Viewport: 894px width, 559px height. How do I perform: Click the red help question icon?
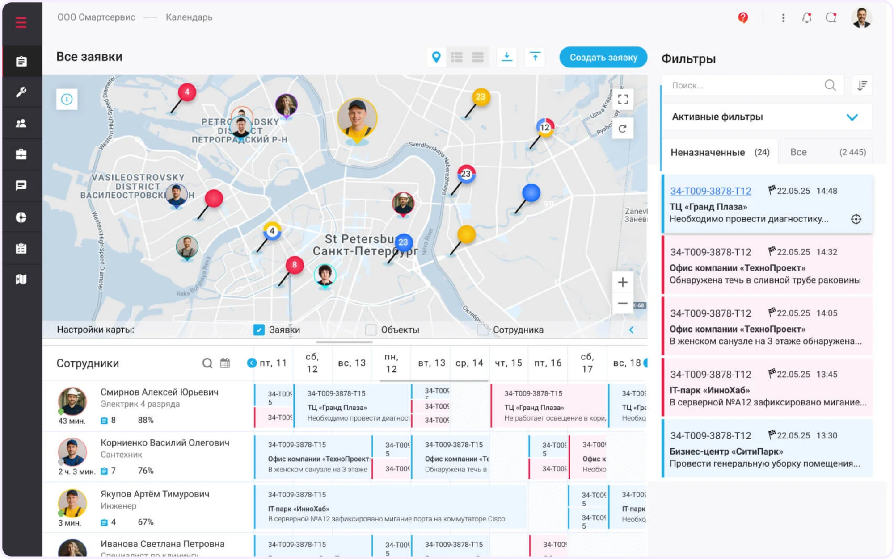[x=743, y=17]
